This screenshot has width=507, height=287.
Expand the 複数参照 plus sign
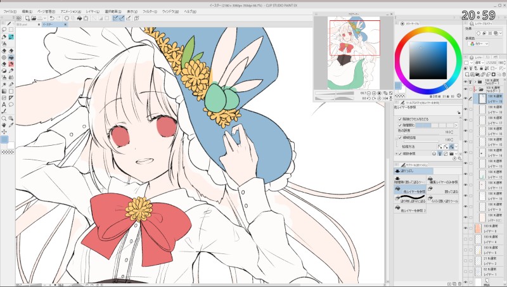click(397, 153)
